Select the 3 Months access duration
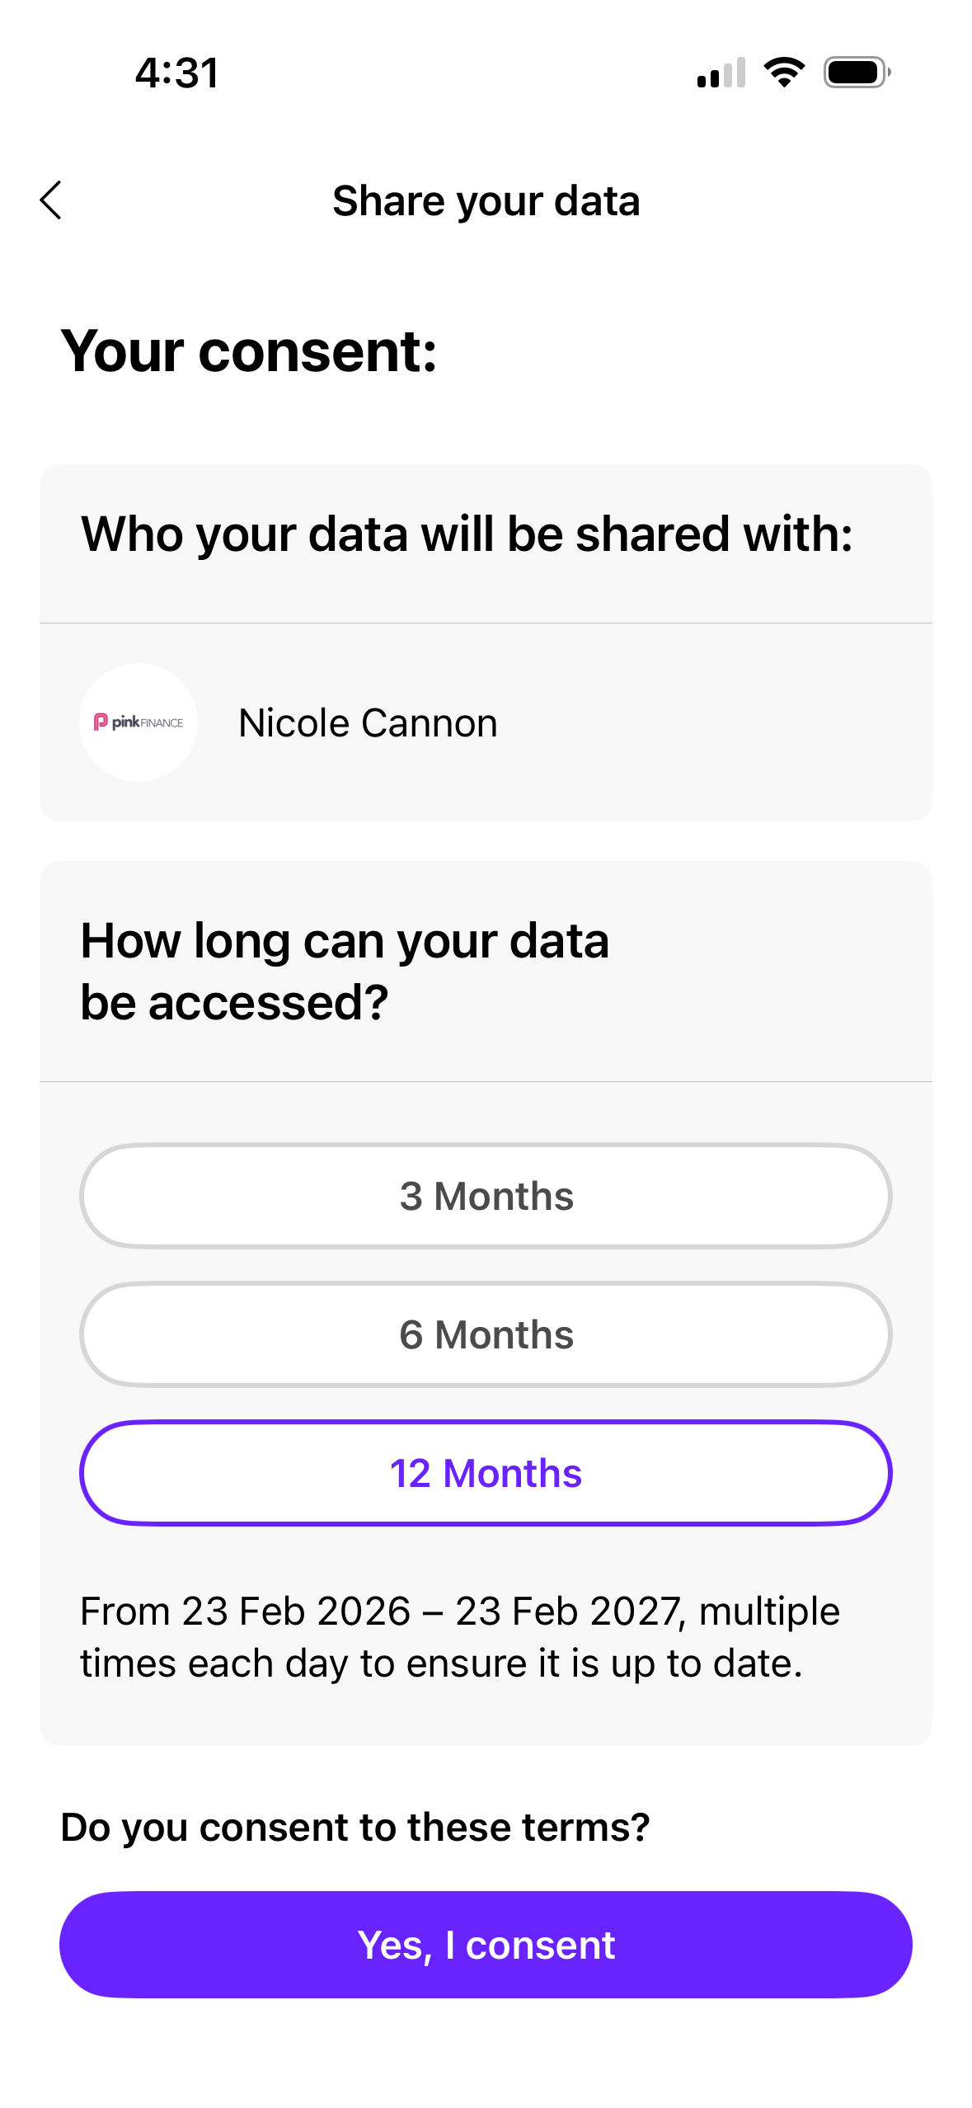The image size is (972, 2108). [486, 1196]
